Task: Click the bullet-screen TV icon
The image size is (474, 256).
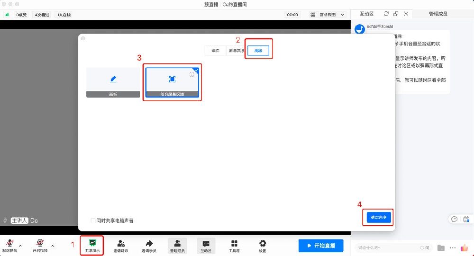Action: click(x=466, y=219)
